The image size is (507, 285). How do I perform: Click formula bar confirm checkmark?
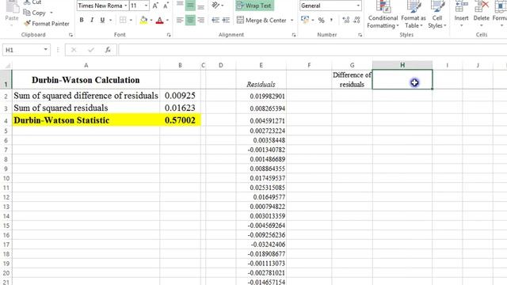click(x=91, y=50)
